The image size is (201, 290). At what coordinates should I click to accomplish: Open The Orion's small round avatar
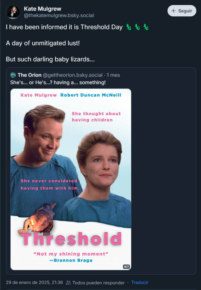[x=13, y=75]
